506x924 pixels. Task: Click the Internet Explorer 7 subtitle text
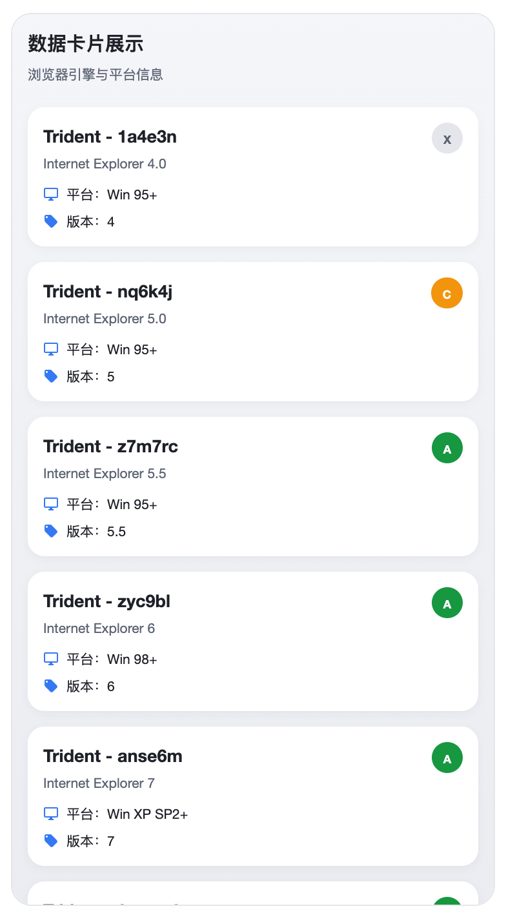pos(99,783)
